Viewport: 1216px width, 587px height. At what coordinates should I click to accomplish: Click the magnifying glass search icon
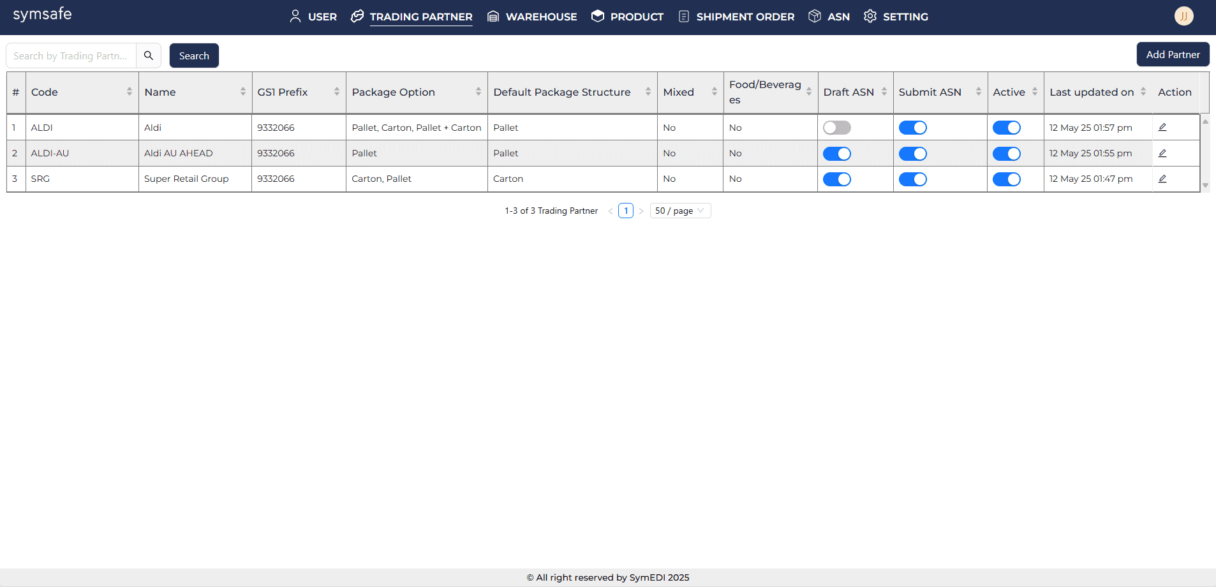[x=149, y=56]
